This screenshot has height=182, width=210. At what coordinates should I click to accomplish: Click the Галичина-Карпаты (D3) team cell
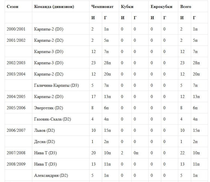pyautogui.click(x=56, y=85)
